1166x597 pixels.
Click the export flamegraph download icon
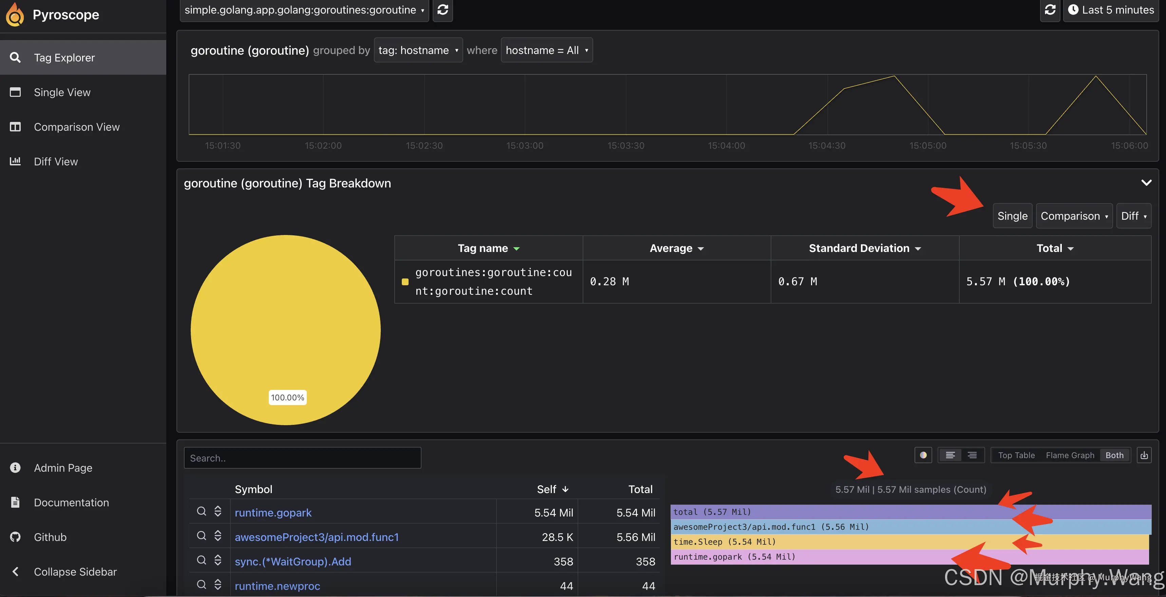(1144, 455)
